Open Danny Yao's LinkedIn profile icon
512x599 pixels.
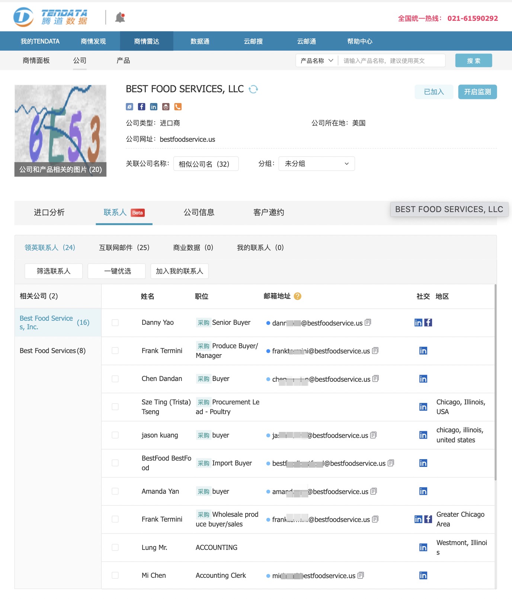click(x=418, y=323)
